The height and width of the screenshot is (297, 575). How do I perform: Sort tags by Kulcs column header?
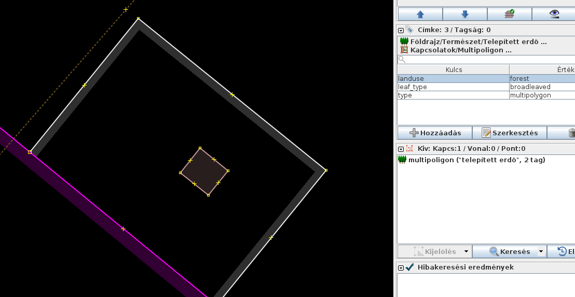pyautogui.click(x=454, y=69)
